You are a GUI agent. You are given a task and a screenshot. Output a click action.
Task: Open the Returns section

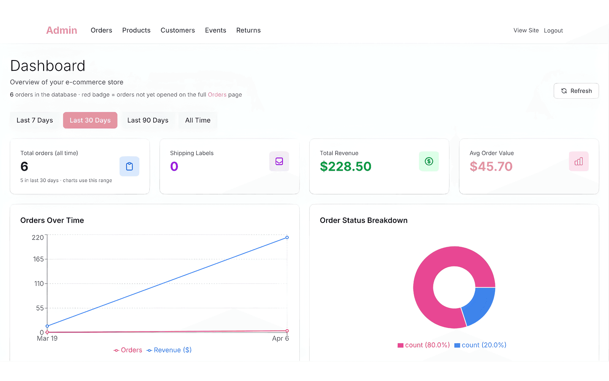click(x=248, y=30)
